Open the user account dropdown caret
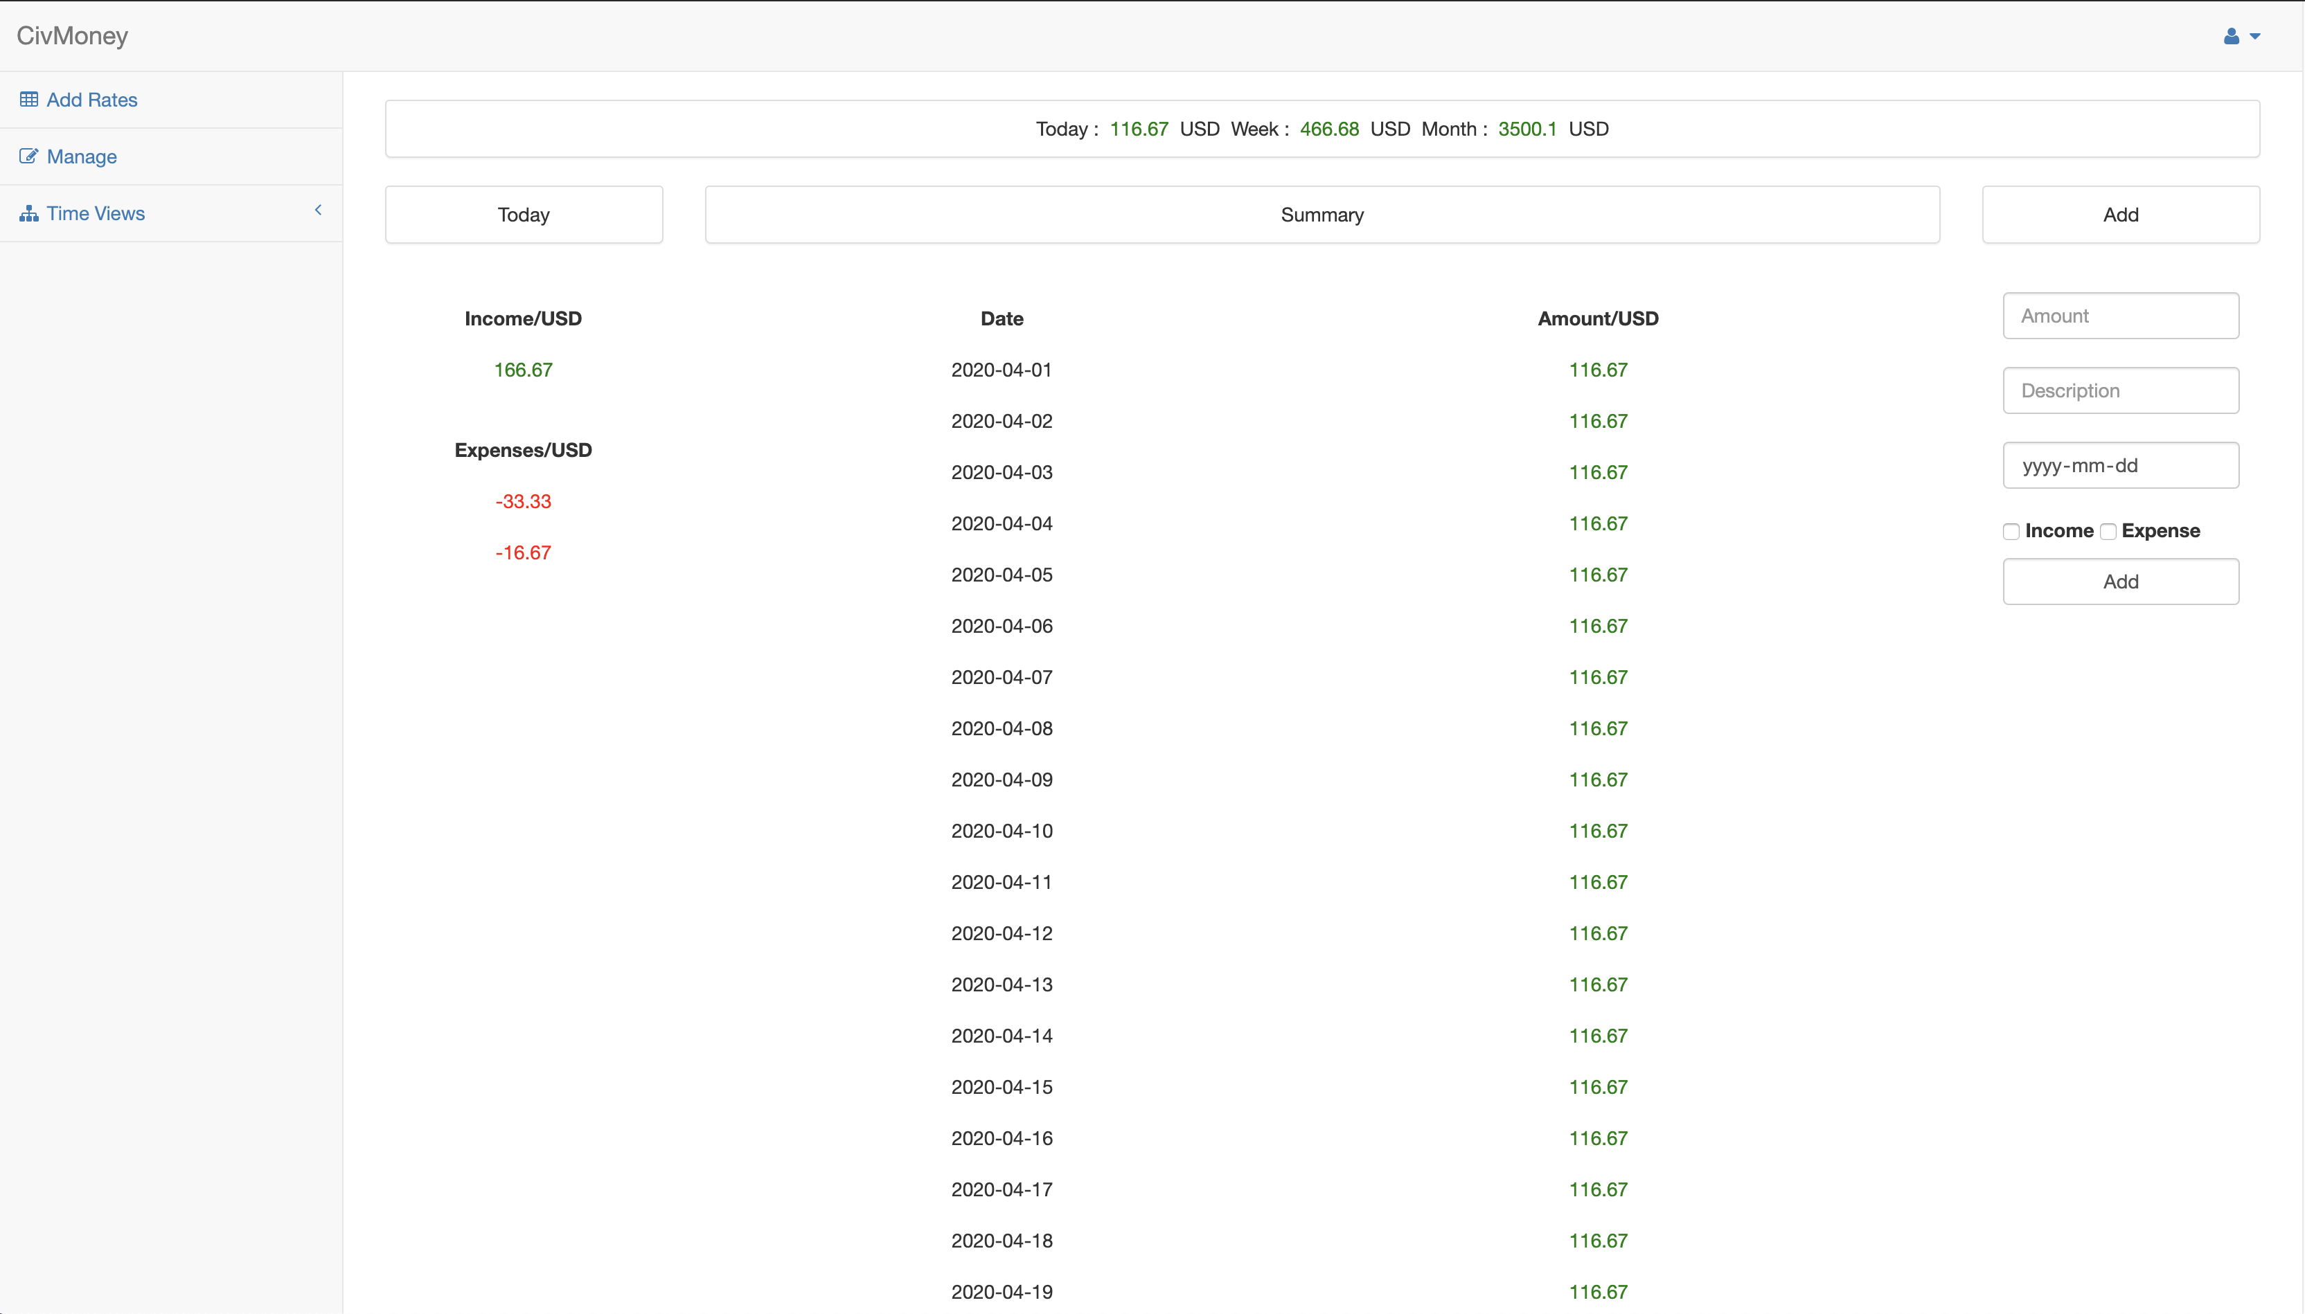2305x1314 pixels. tap(2254, 37)
